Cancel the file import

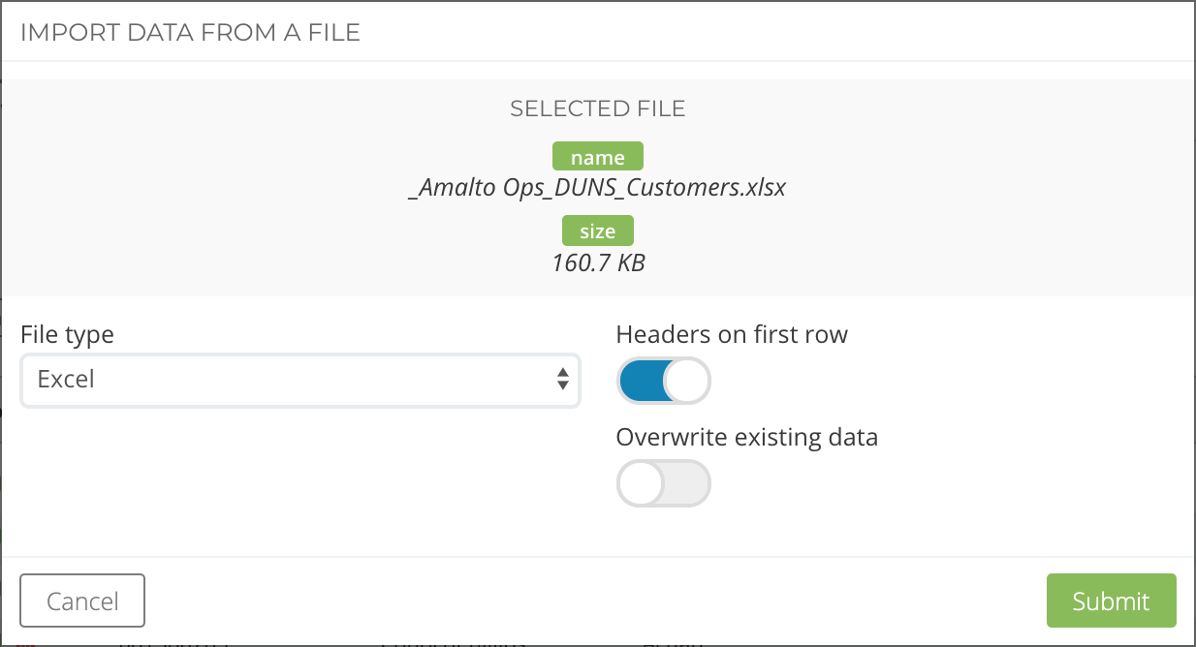[x=82, y=601]
